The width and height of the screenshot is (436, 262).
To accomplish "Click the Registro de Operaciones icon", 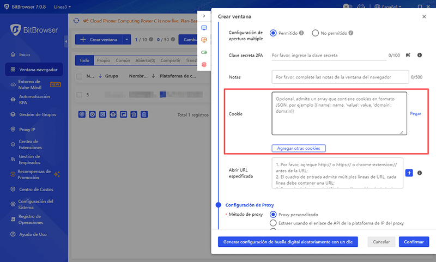I will click(x=13, y=219).
